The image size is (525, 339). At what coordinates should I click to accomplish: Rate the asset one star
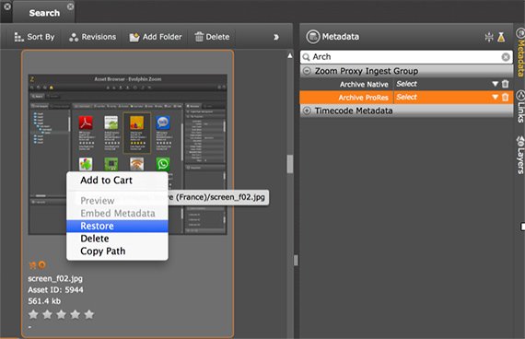[x=33, y=314]
